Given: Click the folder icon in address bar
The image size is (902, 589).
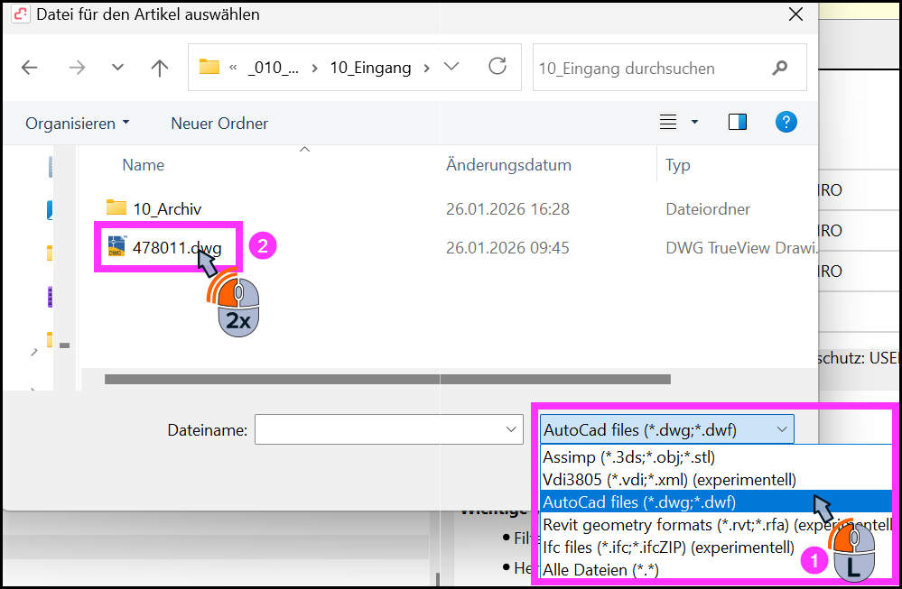Looking at the screenshot, I should click(x=209, y=67).
